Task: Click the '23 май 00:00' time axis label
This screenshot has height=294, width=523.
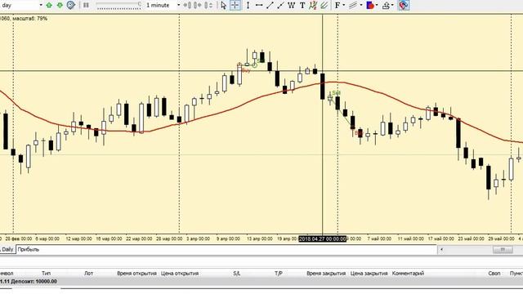Action: click(x=471, y=238)
